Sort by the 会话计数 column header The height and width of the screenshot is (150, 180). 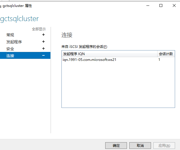166,54
